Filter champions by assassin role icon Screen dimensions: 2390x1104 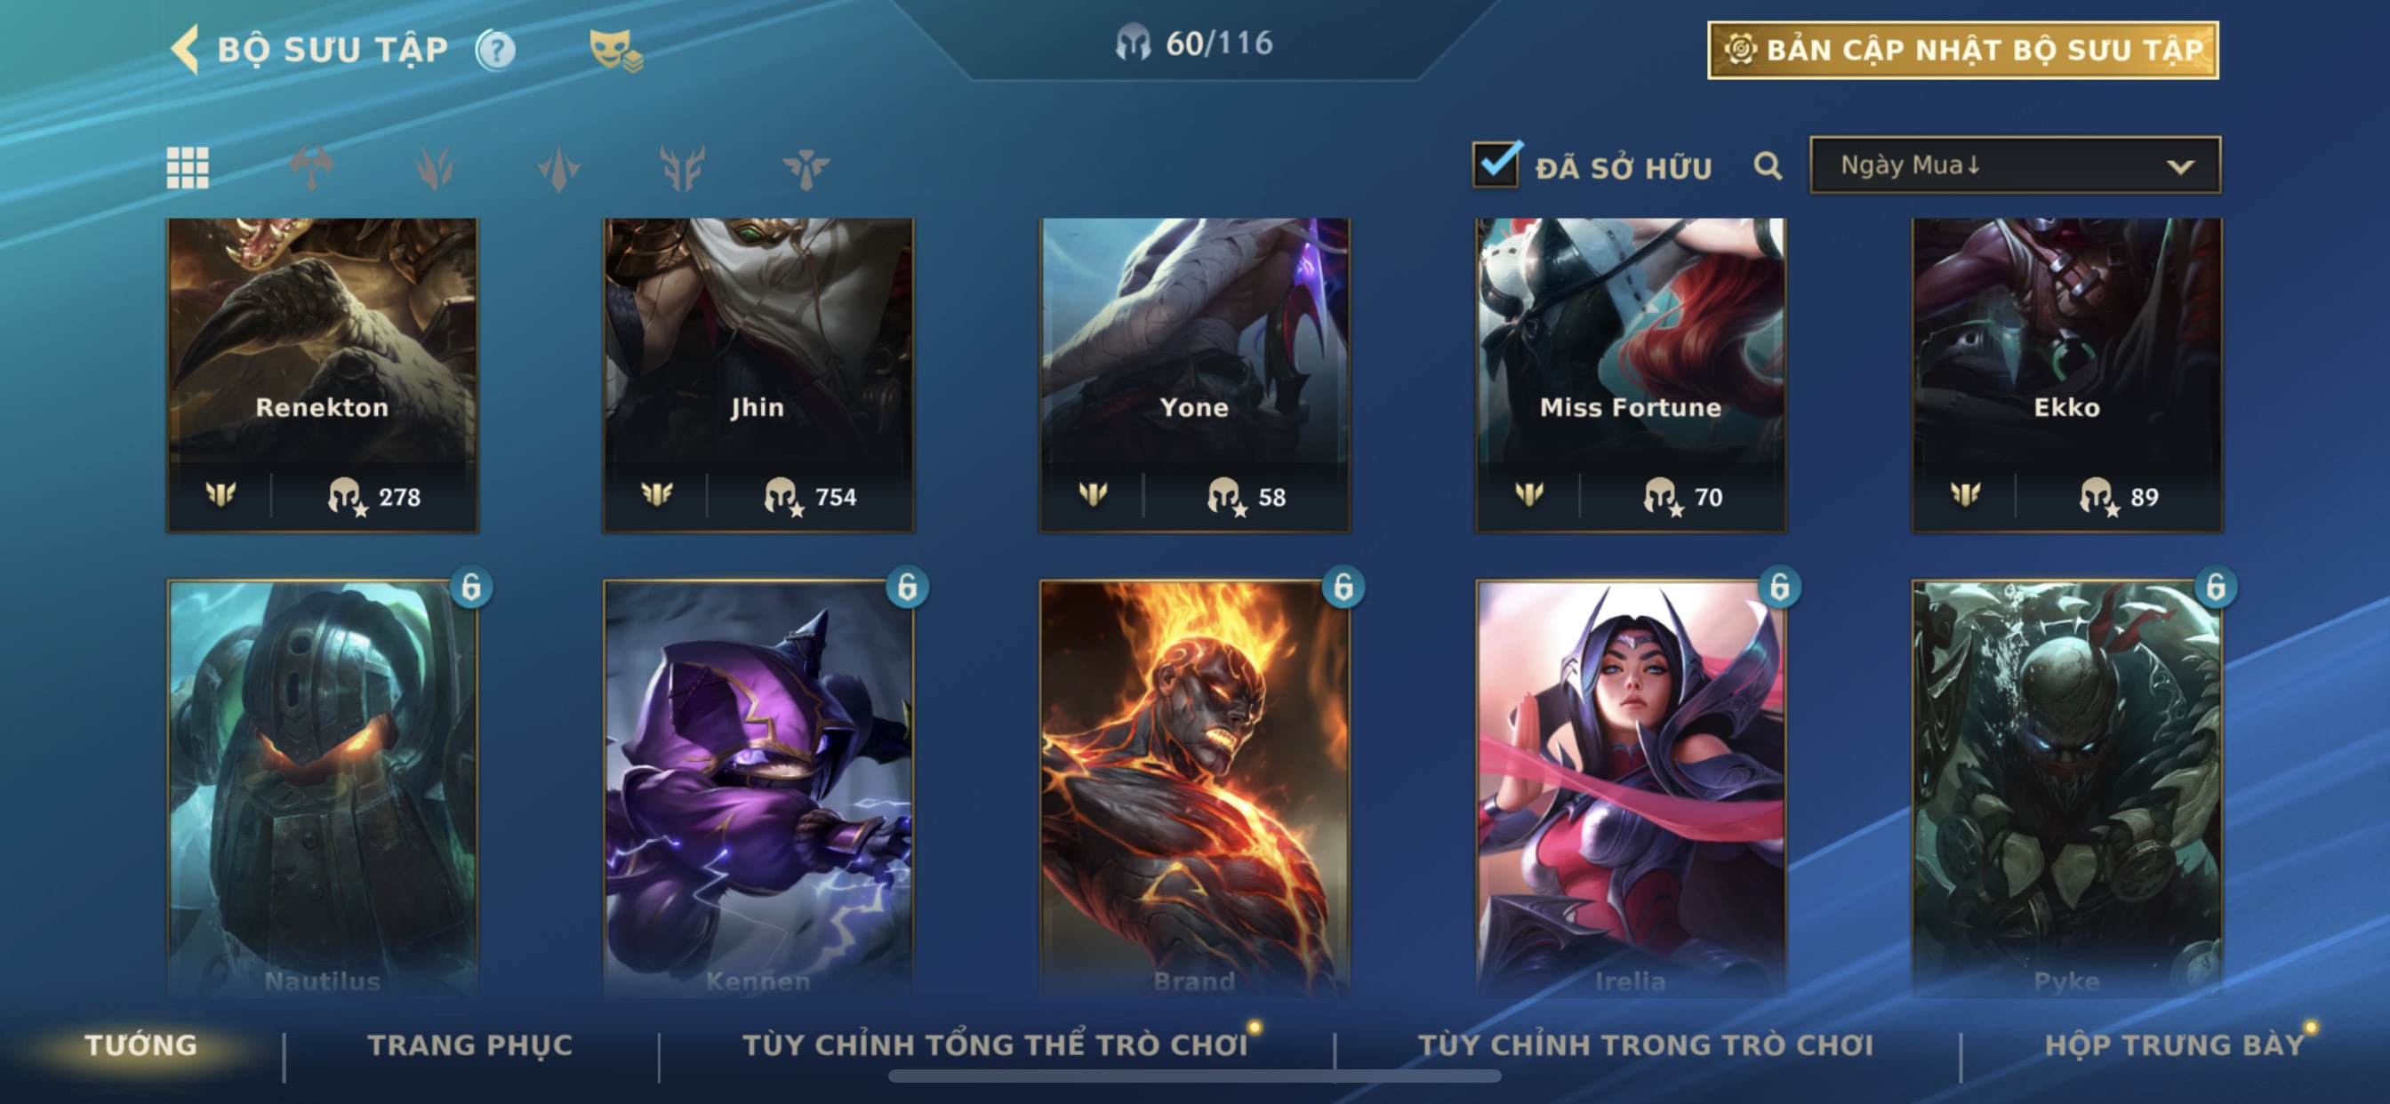[558, 168]
